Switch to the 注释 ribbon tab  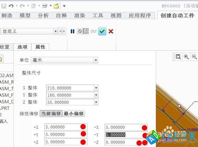pyautogui.click(x=61, y=15)
